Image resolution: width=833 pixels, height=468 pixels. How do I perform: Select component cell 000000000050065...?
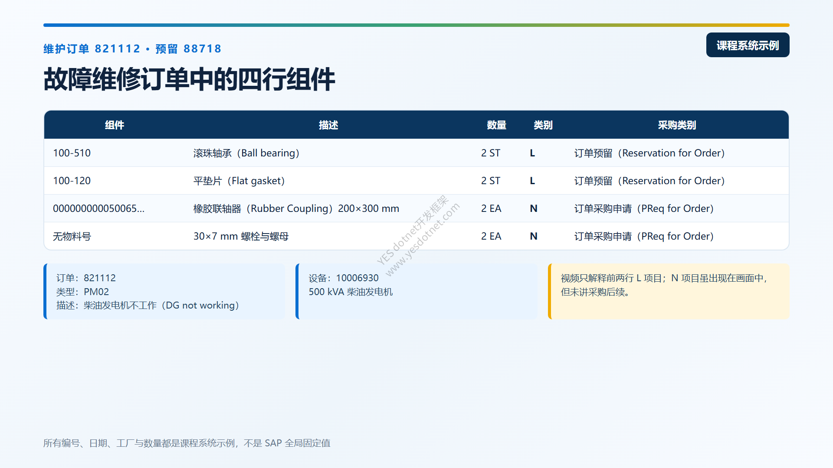point(99,208)
